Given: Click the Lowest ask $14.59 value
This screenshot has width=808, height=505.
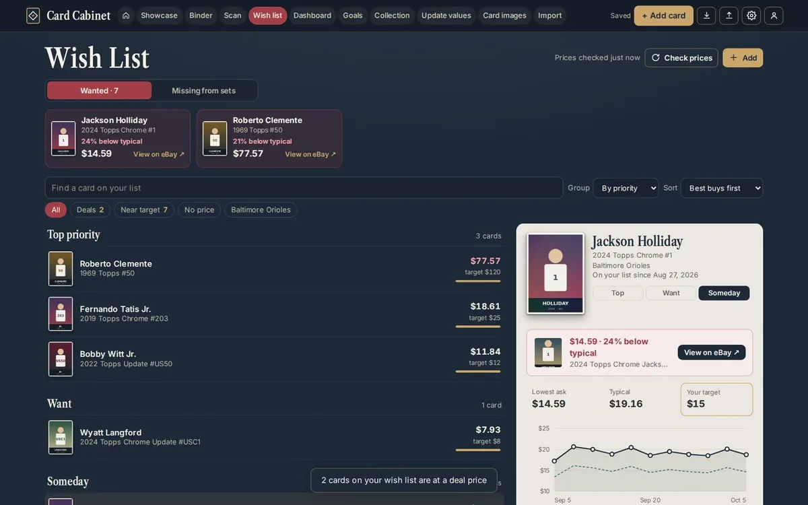Looking at the screenshot, I should click(x=549, y=404).
